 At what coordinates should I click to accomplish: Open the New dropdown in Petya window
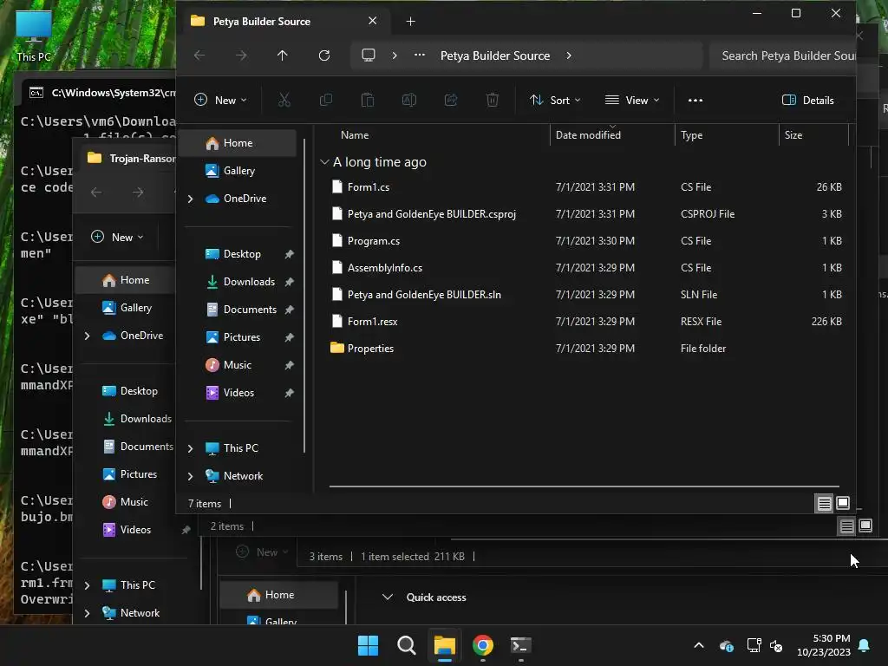coord(220,101)
